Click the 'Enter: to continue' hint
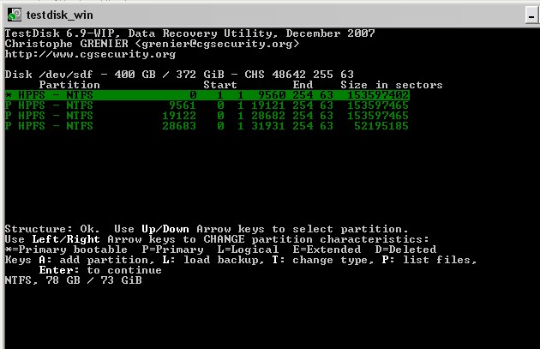 point(100,270)
